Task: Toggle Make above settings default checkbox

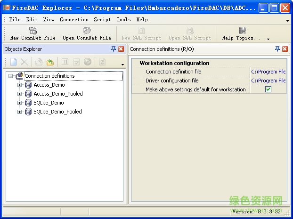Action: (x=268, y=89)
